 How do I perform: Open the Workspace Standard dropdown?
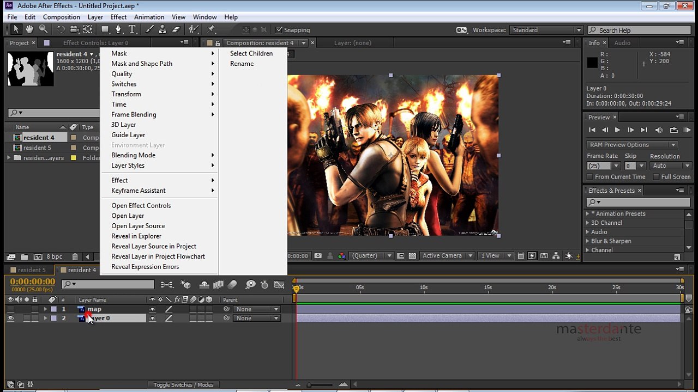click(x=546, y=30)
